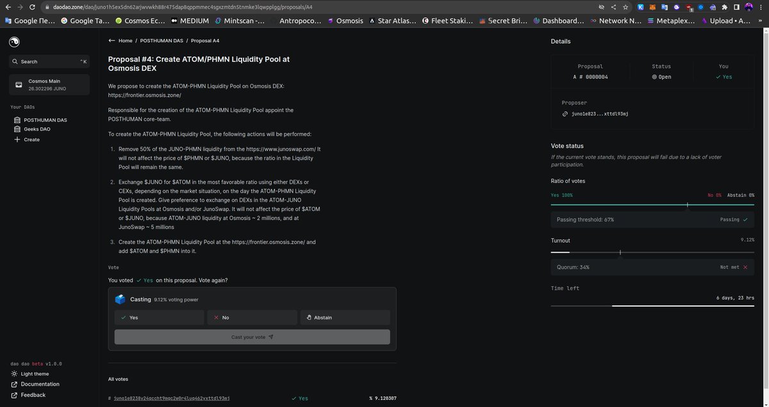The height and width of the screenshot is (407, 769).
Task: Click the Open status label
Action: coord(661,77)
